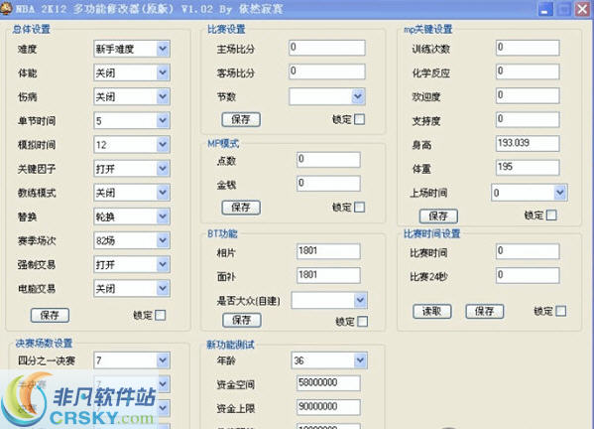
Task: Click 保存 in MP模式 group
Action: 241,208
